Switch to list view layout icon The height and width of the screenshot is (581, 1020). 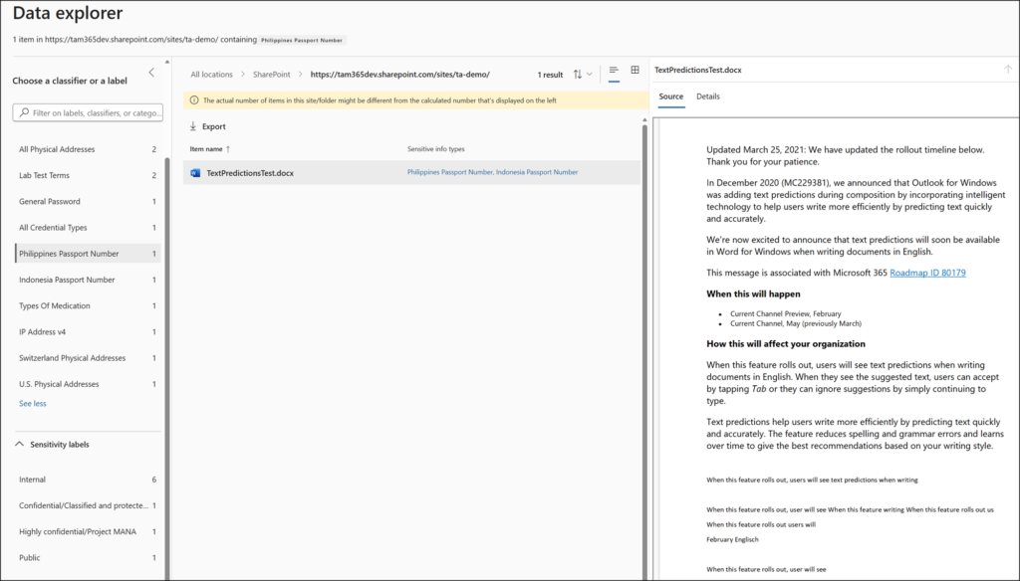[x=614, y=72]
